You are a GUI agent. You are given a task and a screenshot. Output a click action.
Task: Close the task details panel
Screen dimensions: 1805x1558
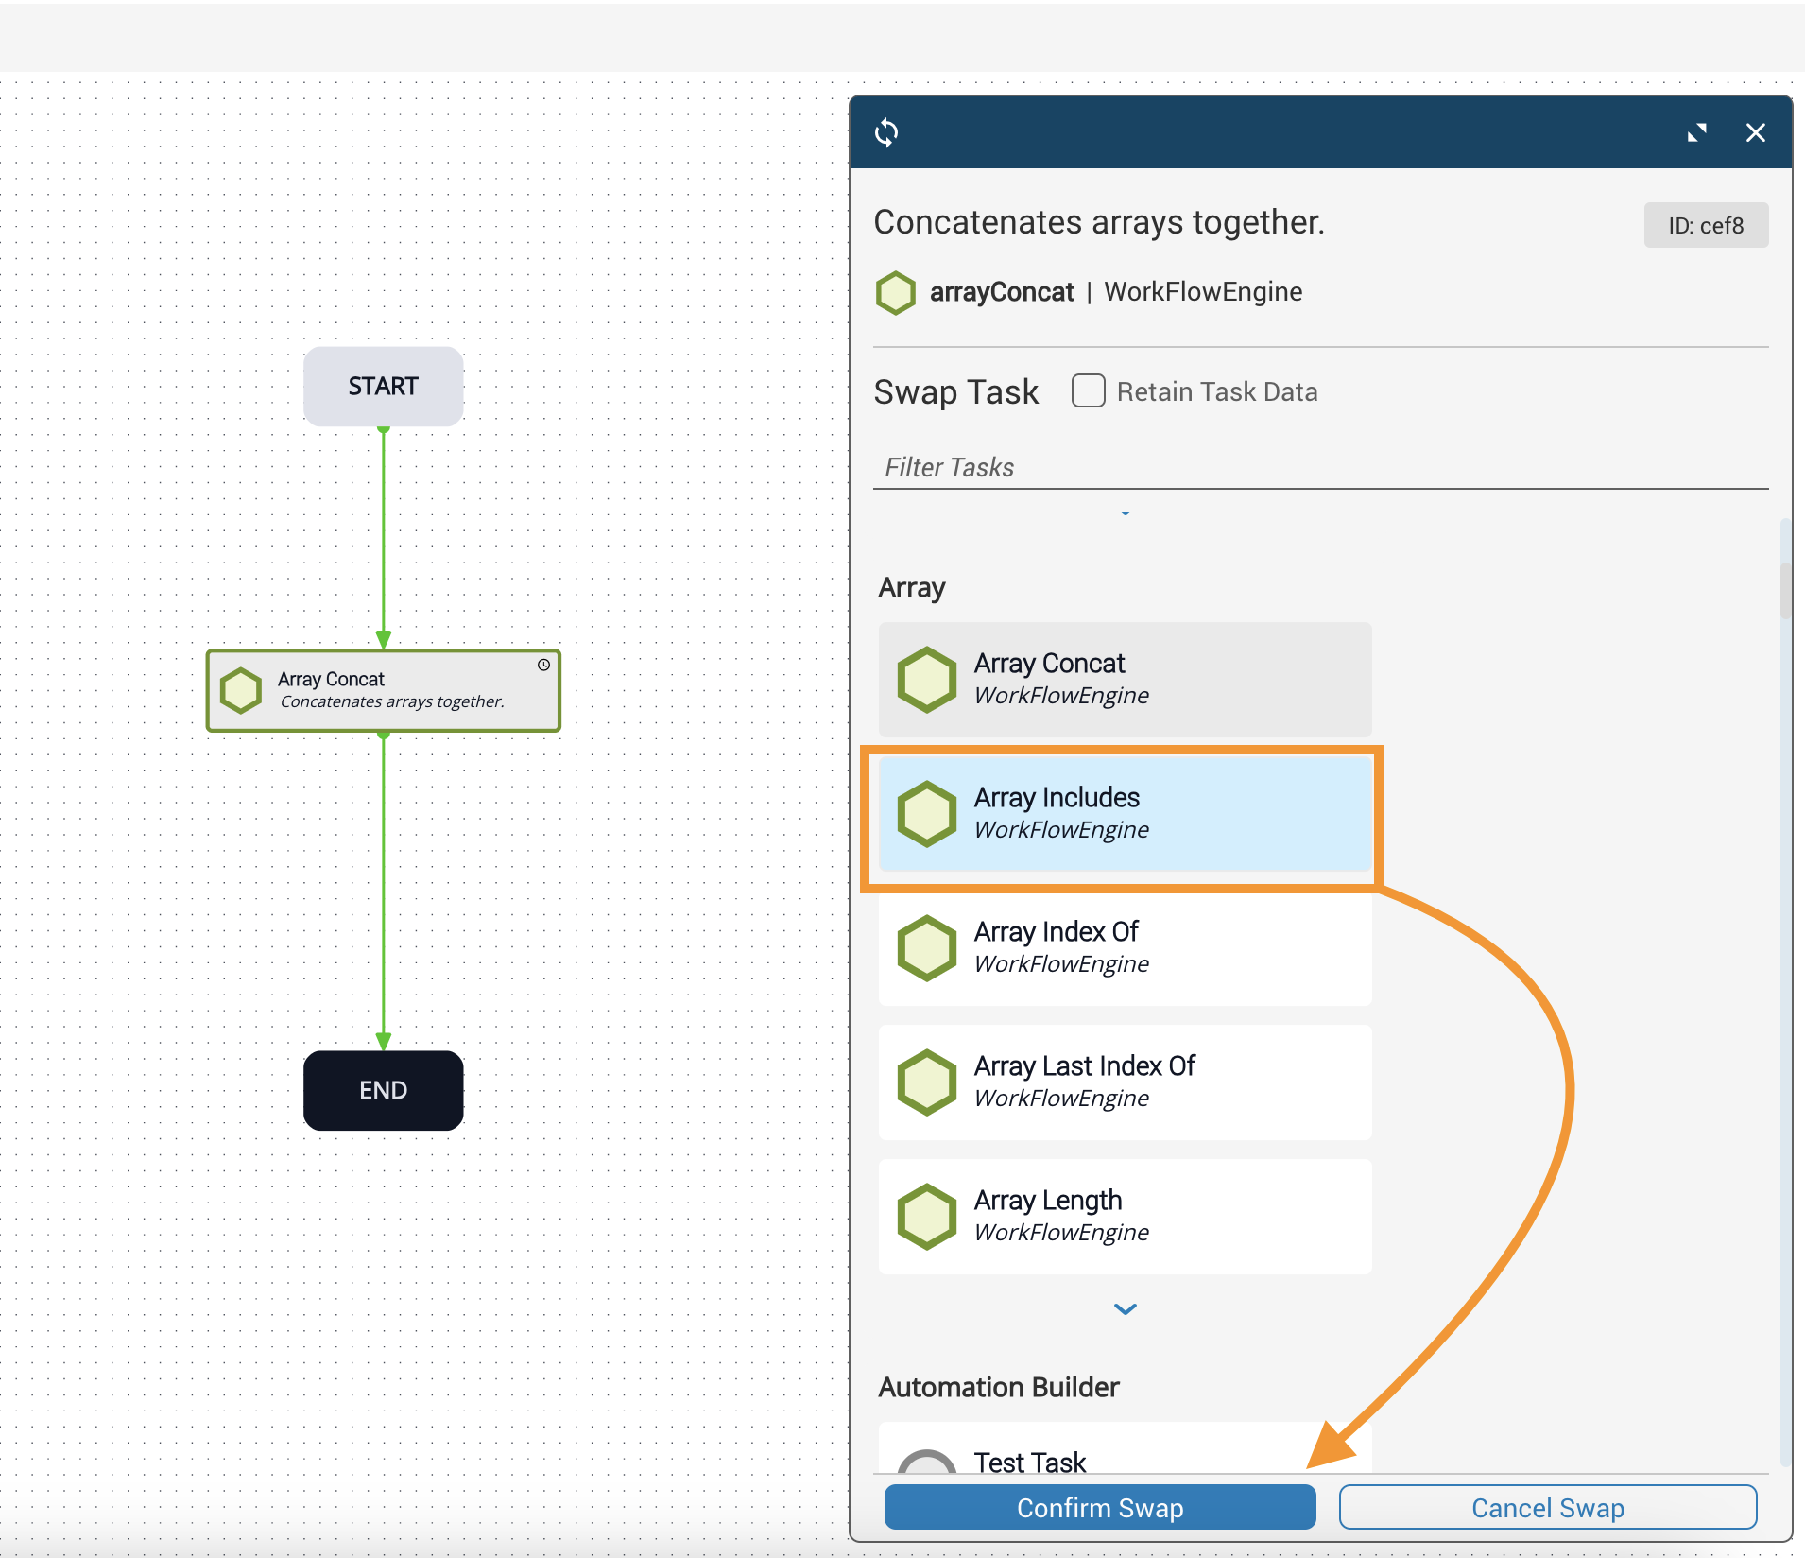click(x=1755, y=132)
